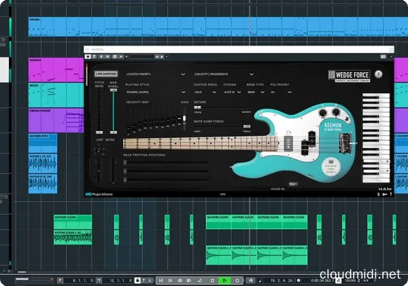Open the Sustain Pedal Hold dropdown
Screen dimensions: 408x286
coord(205,91)
